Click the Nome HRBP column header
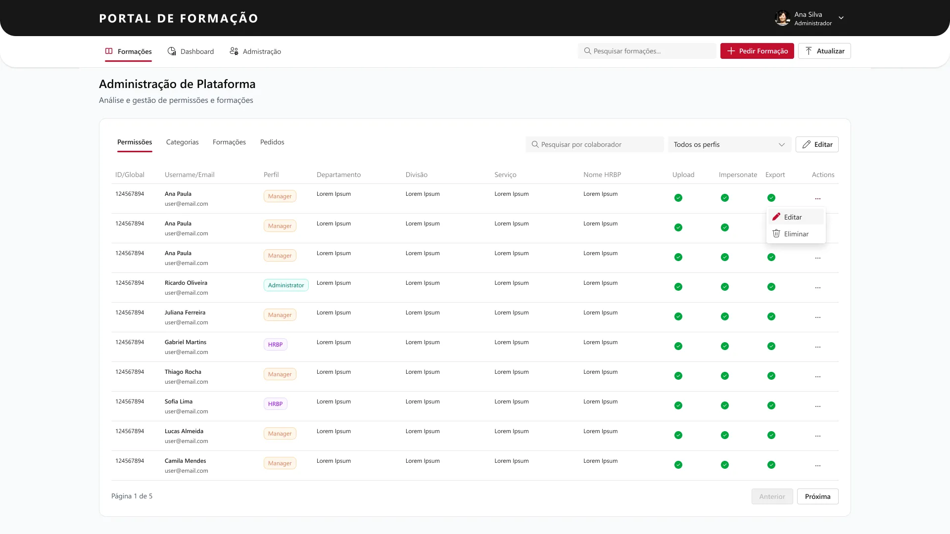 [x=602, y=175]
